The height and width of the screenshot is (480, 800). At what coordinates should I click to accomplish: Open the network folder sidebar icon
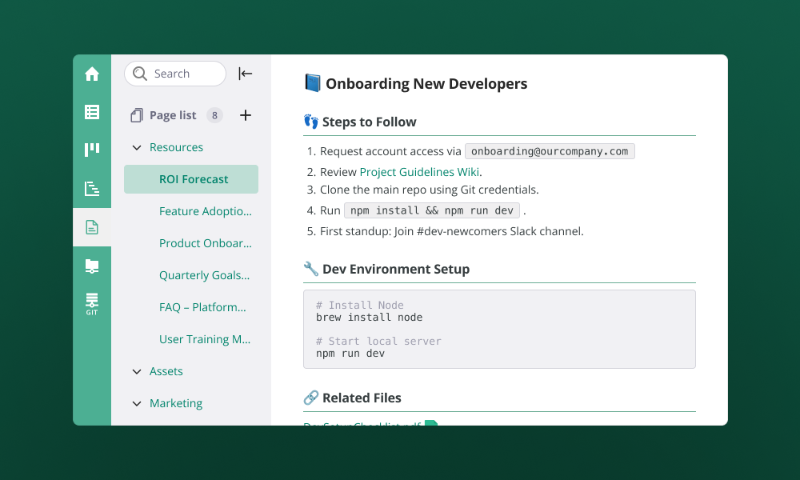click(x=92, y=266)
